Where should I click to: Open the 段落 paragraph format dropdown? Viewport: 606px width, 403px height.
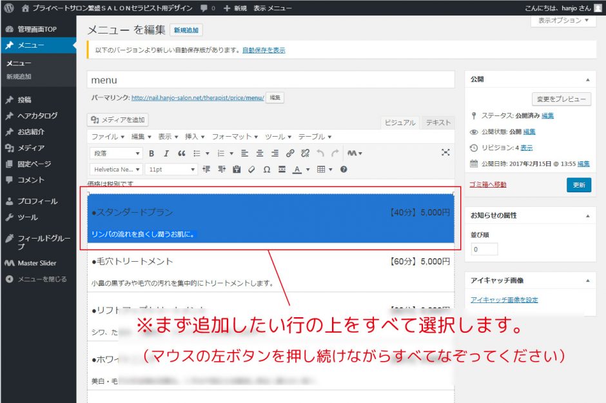pos(117,153)
